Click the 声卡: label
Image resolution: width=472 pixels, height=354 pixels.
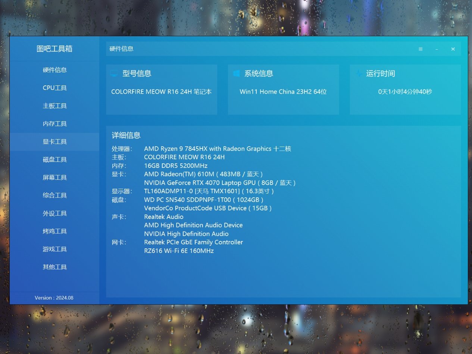(119, 217)
